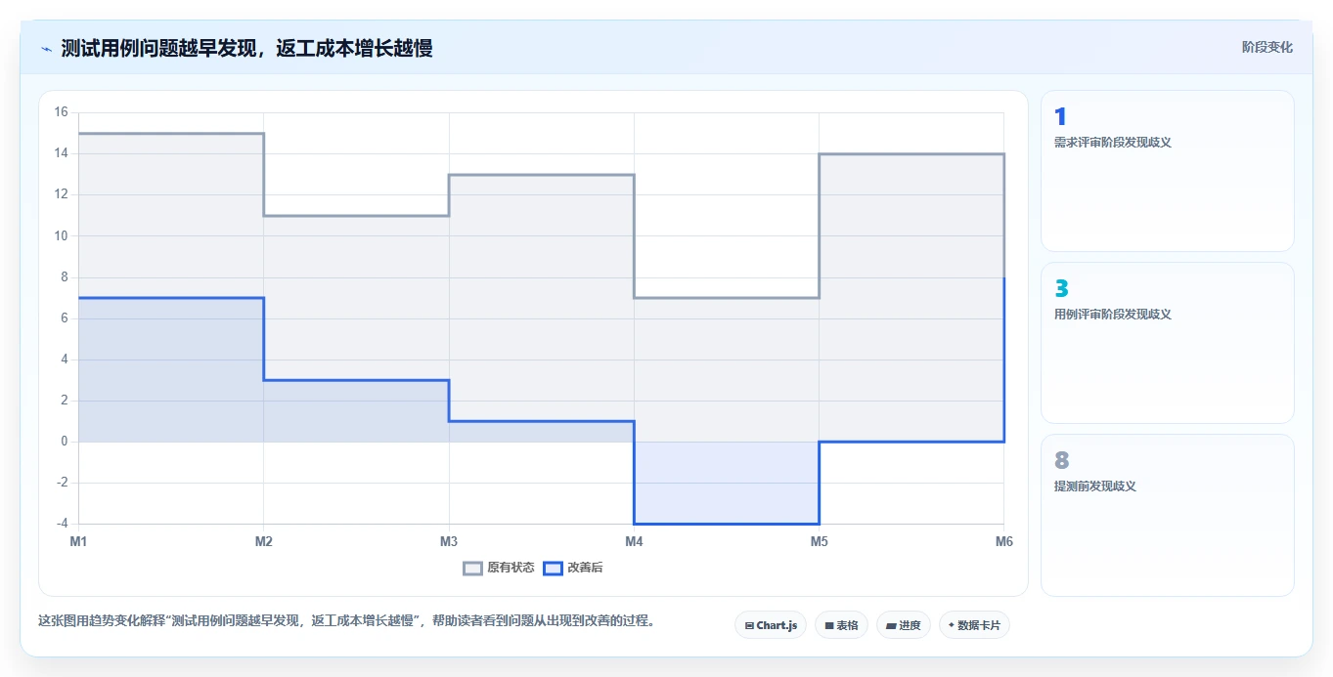Click the lightning icon beside the chart title
Image resolution: width=1333 pixels, height=677 pixels.
tap(46, 49)
